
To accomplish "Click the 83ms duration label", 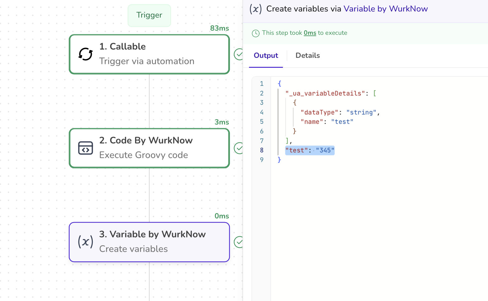I will [x=219, y=28].
